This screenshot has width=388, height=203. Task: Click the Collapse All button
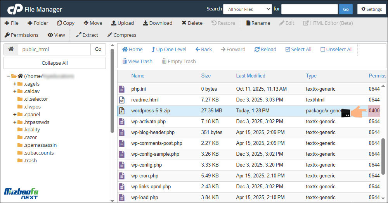pos(54,63)
